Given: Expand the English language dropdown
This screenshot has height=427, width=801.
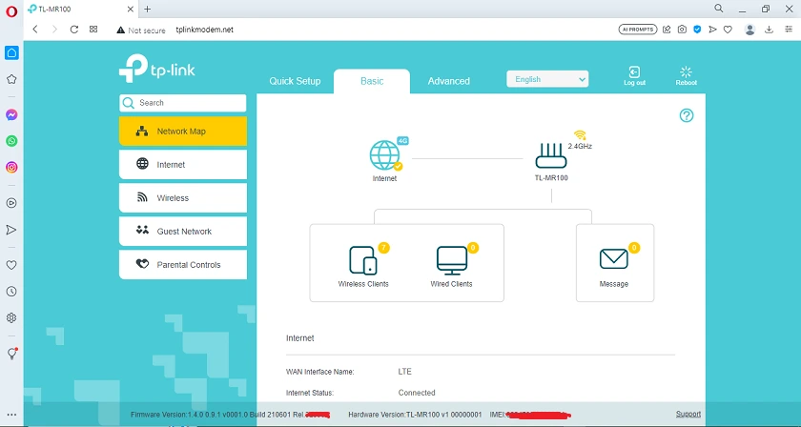Looking at the screenshot, I should (547, 79).
